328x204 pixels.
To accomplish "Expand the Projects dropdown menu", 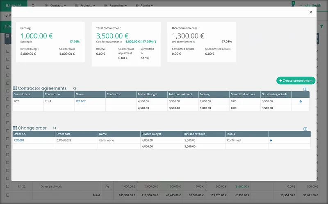I will point(85,6).
